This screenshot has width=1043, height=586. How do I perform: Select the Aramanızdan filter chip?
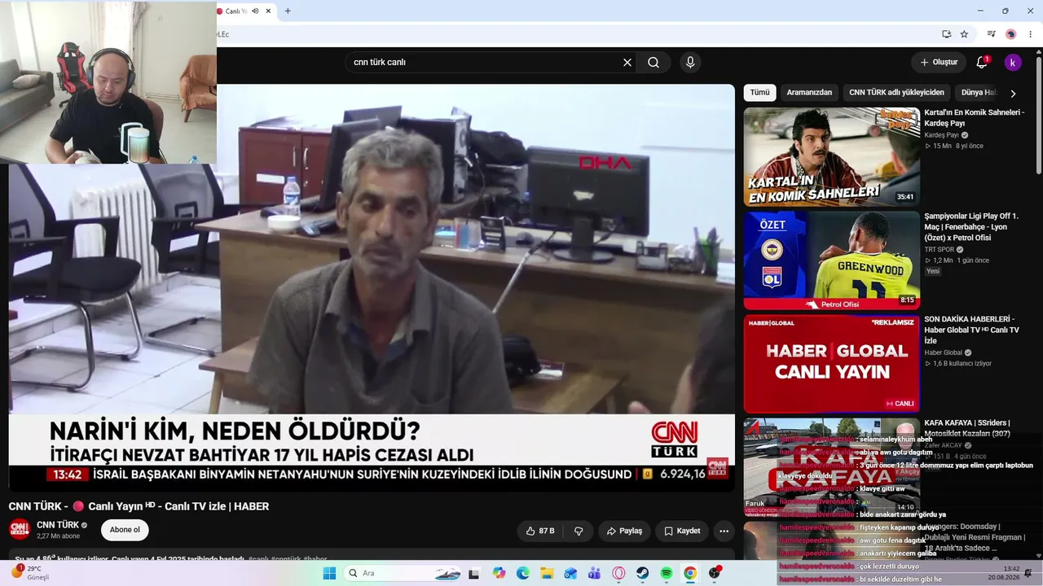click(x=809, y=93)
